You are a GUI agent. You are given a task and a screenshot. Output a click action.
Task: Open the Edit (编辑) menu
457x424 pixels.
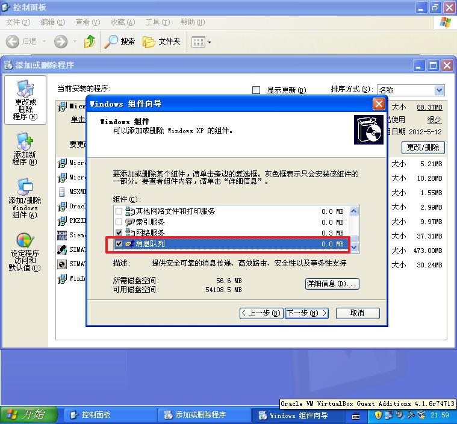pos(53,22)
